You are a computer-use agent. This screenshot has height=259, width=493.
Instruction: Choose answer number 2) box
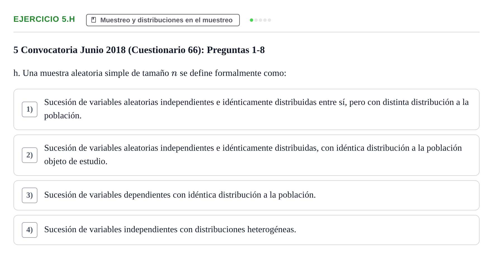pyautogui.click(x=30, y=155)
